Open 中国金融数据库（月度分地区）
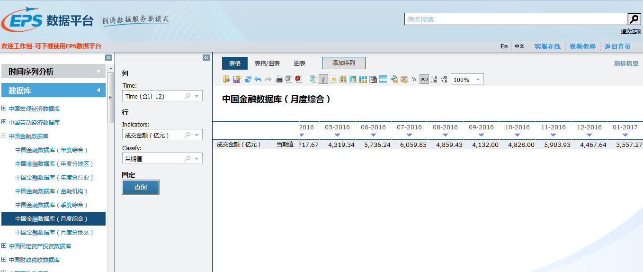 click(54, 232)
